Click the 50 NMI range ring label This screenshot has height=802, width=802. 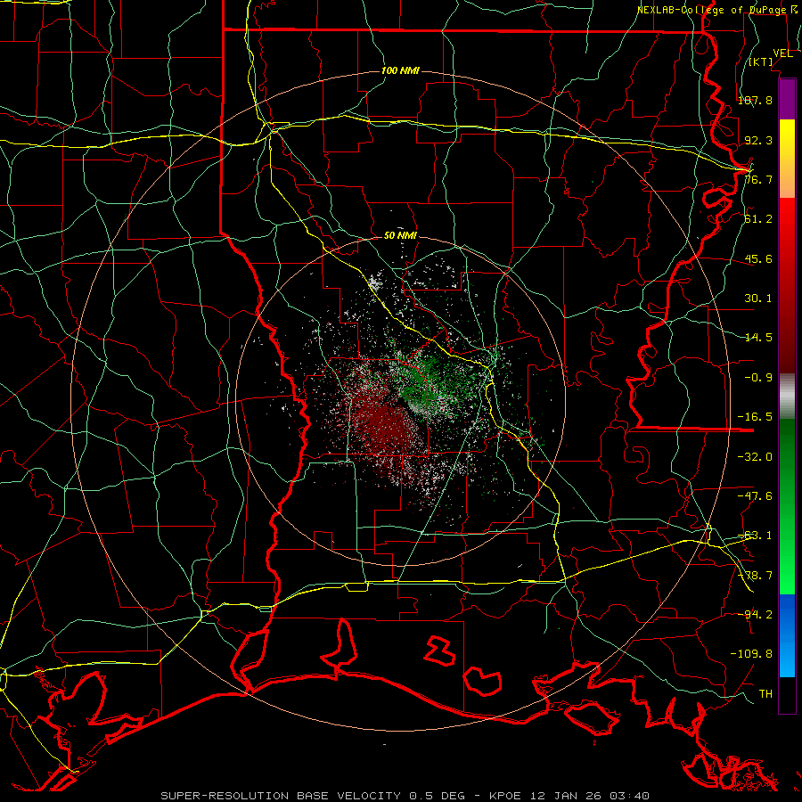[400, 235]
